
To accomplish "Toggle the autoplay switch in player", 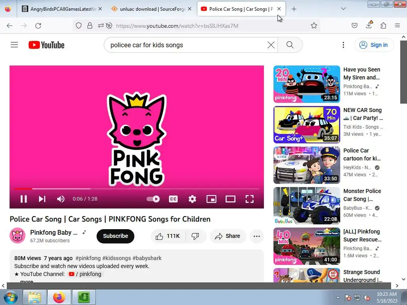I will tap(153, 199).
